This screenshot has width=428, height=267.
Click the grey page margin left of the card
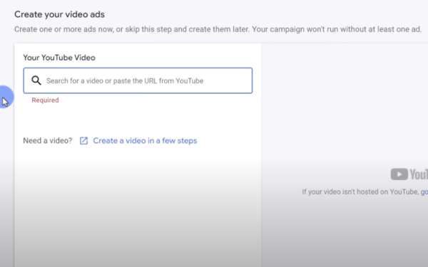tap(7, 177)
